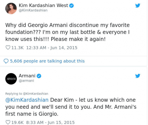
Task: Click the speech bubble reply icon
Action: (6, 61)
